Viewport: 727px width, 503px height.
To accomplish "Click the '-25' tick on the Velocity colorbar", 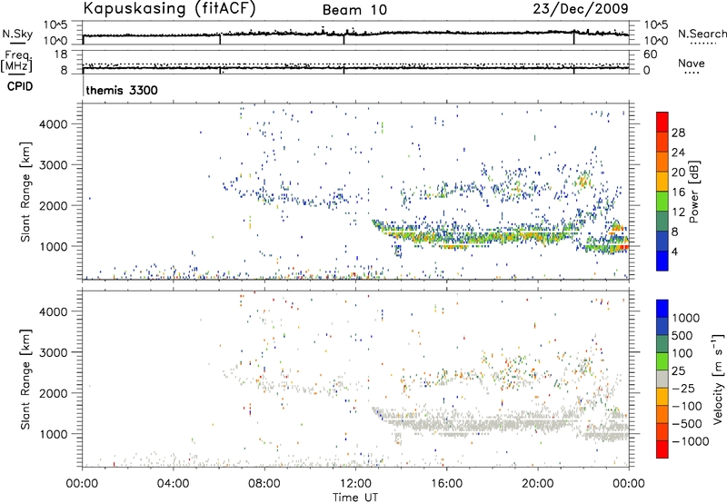I will (x=683, y=389).
